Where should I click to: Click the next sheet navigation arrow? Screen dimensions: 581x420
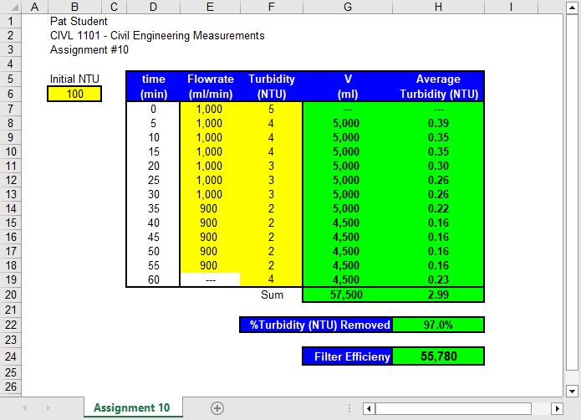click(x=48, y=408)
